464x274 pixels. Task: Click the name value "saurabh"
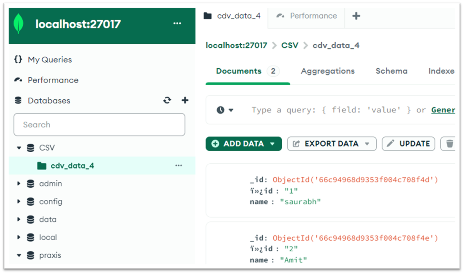coord(300,202)
